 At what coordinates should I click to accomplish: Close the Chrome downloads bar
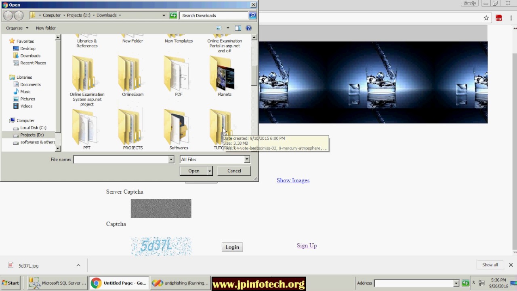(511, 265)
